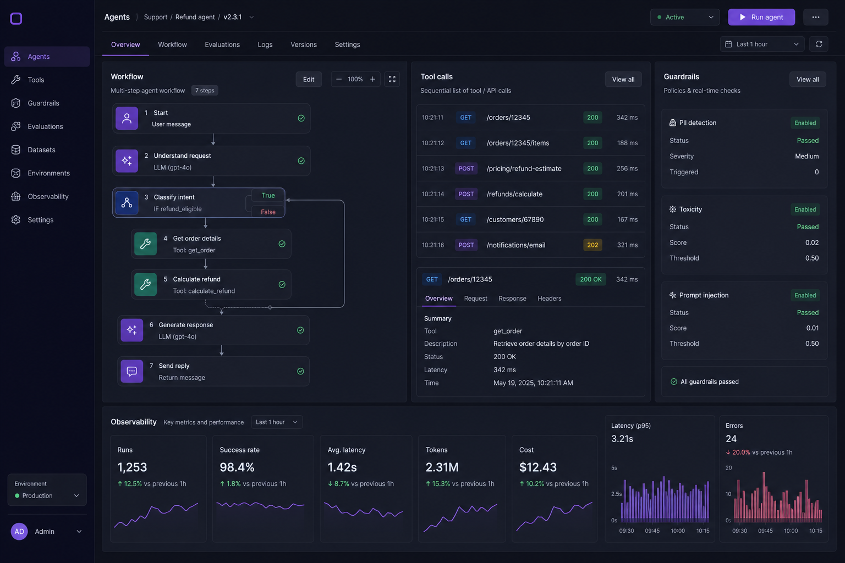Click the Send reply step checkmark
Viewport: 845px width, 563px height.
coord(301,372)
